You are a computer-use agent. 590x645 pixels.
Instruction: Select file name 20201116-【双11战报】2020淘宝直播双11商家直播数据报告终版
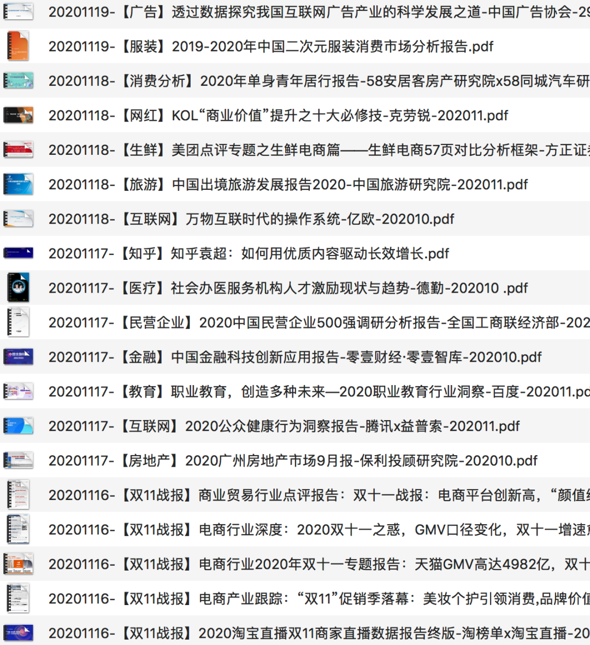[x=319, y=634]
